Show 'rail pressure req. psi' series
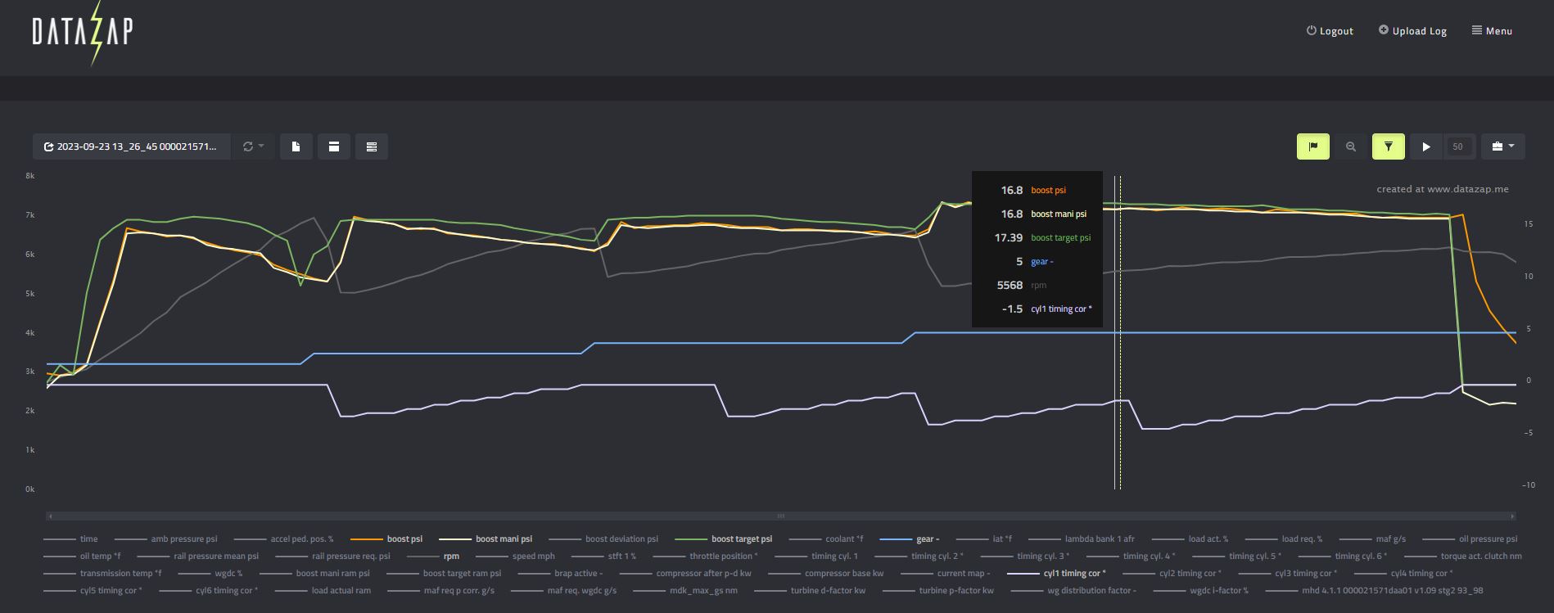 332,557
